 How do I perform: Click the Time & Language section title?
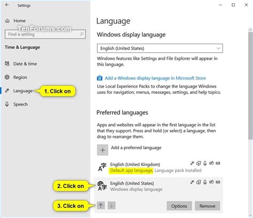[22, 47]
